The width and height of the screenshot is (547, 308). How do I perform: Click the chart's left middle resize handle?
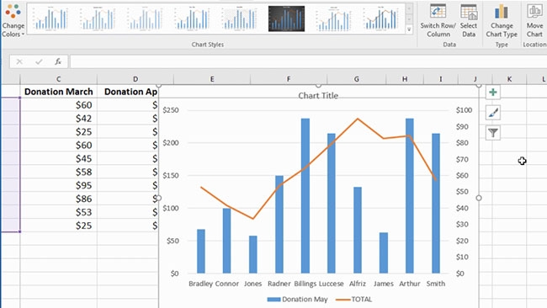coord(159,198)
